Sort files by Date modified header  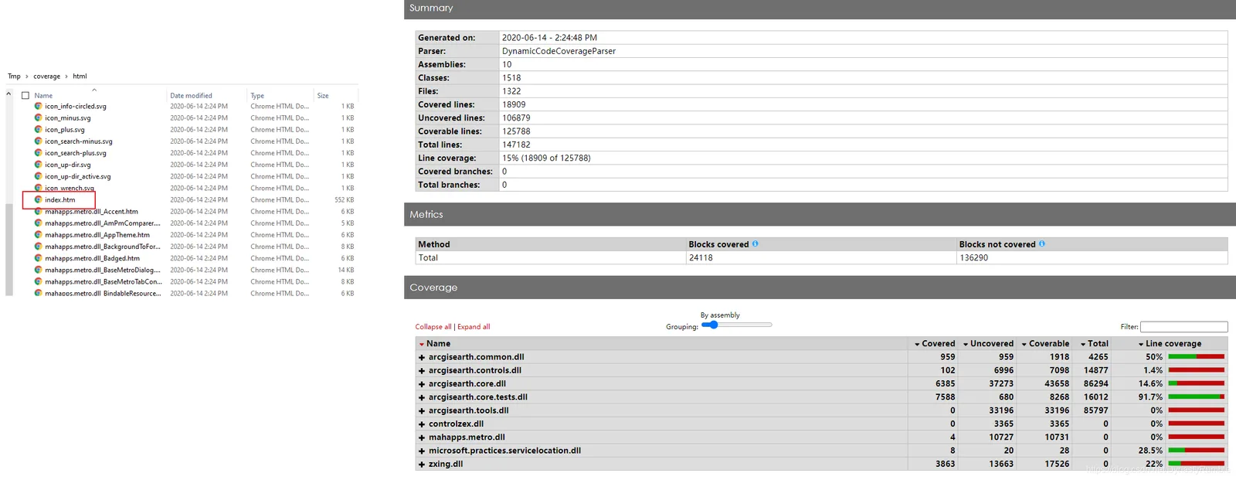[191, 96]
